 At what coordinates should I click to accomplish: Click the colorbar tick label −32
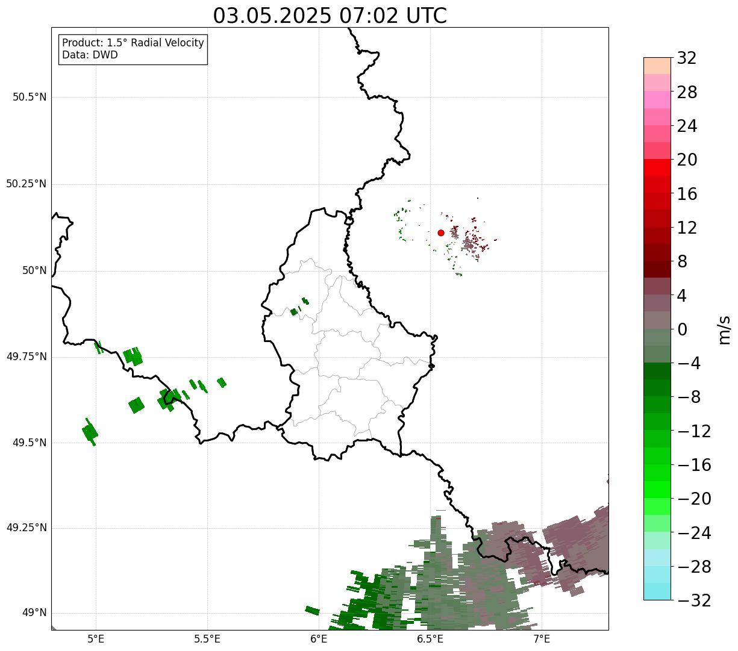(x=694, y=600)
